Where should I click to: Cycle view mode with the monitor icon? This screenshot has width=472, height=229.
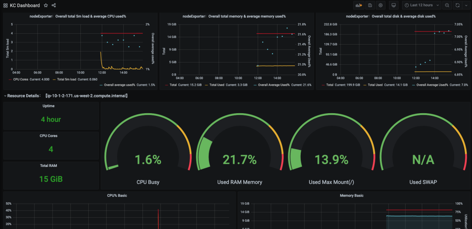393,5
